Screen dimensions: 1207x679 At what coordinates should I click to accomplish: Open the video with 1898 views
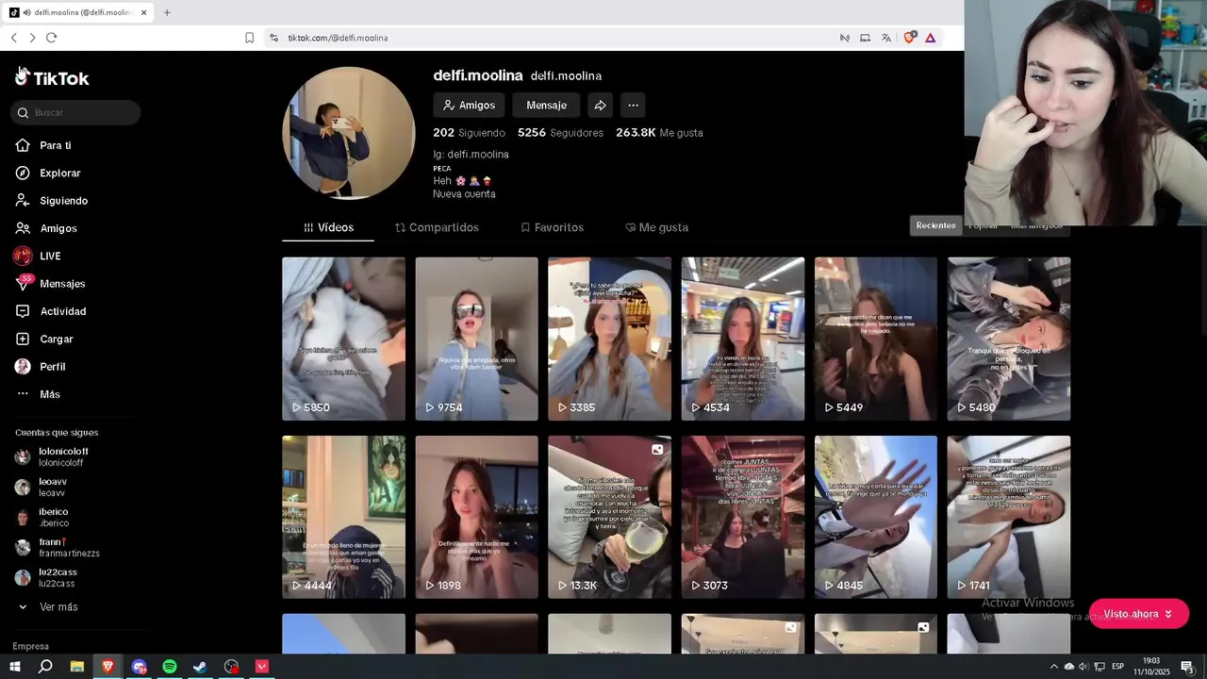476,517
